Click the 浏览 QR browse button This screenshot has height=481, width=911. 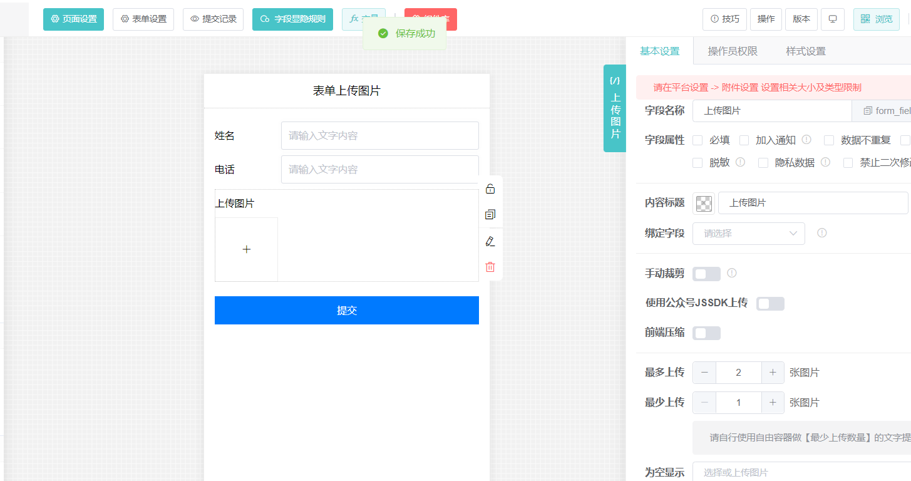coord(876,19)
